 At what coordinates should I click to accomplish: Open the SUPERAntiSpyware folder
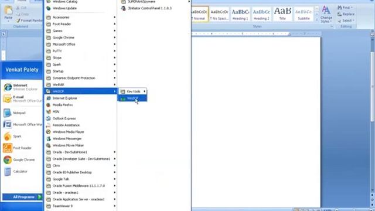click(155, 2)
